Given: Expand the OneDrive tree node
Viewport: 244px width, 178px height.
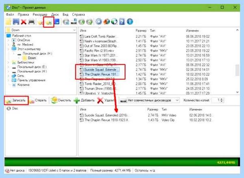Looking at the screenshot, I should click(x=9, y=40).
